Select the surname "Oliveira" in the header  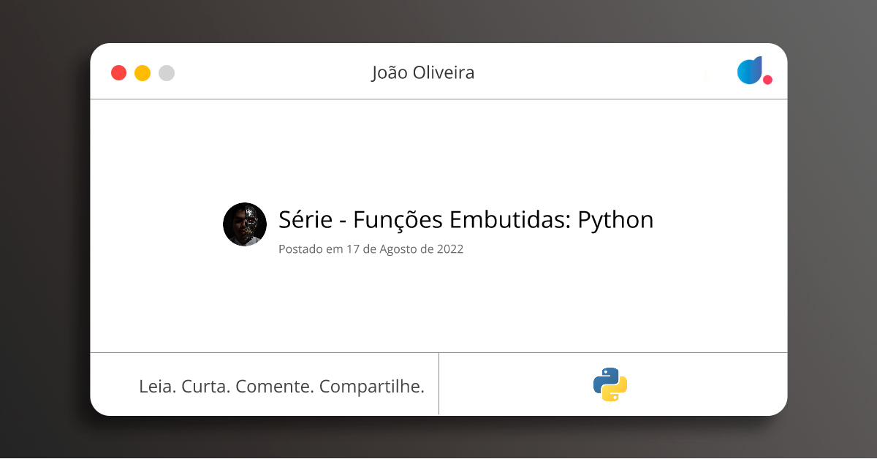[x=446, y=73]
